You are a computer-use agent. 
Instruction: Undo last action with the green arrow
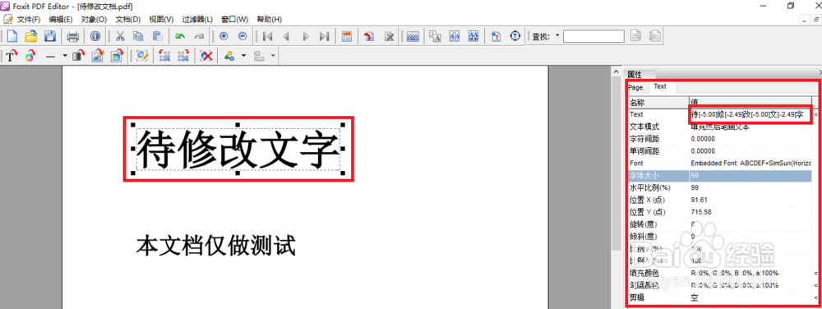[x=180, y=36]
